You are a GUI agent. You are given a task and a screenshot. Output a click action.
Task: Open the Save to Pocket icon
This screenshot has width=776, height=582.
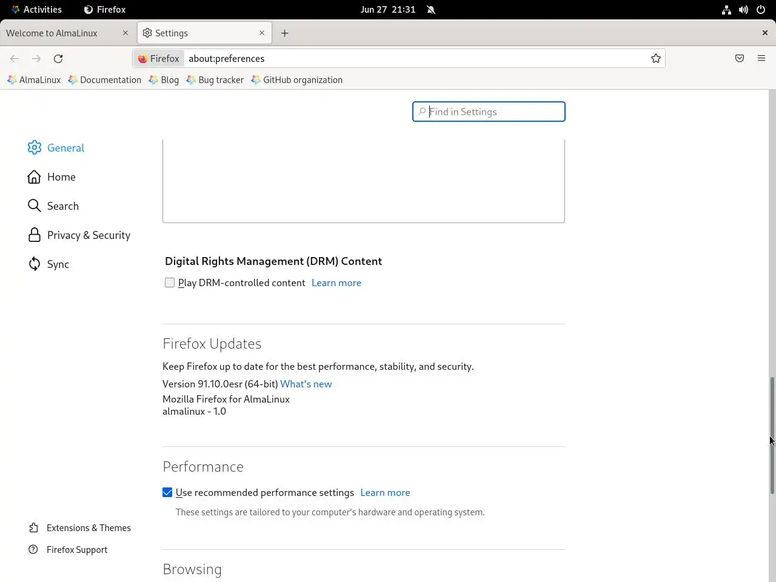[740, 59]
